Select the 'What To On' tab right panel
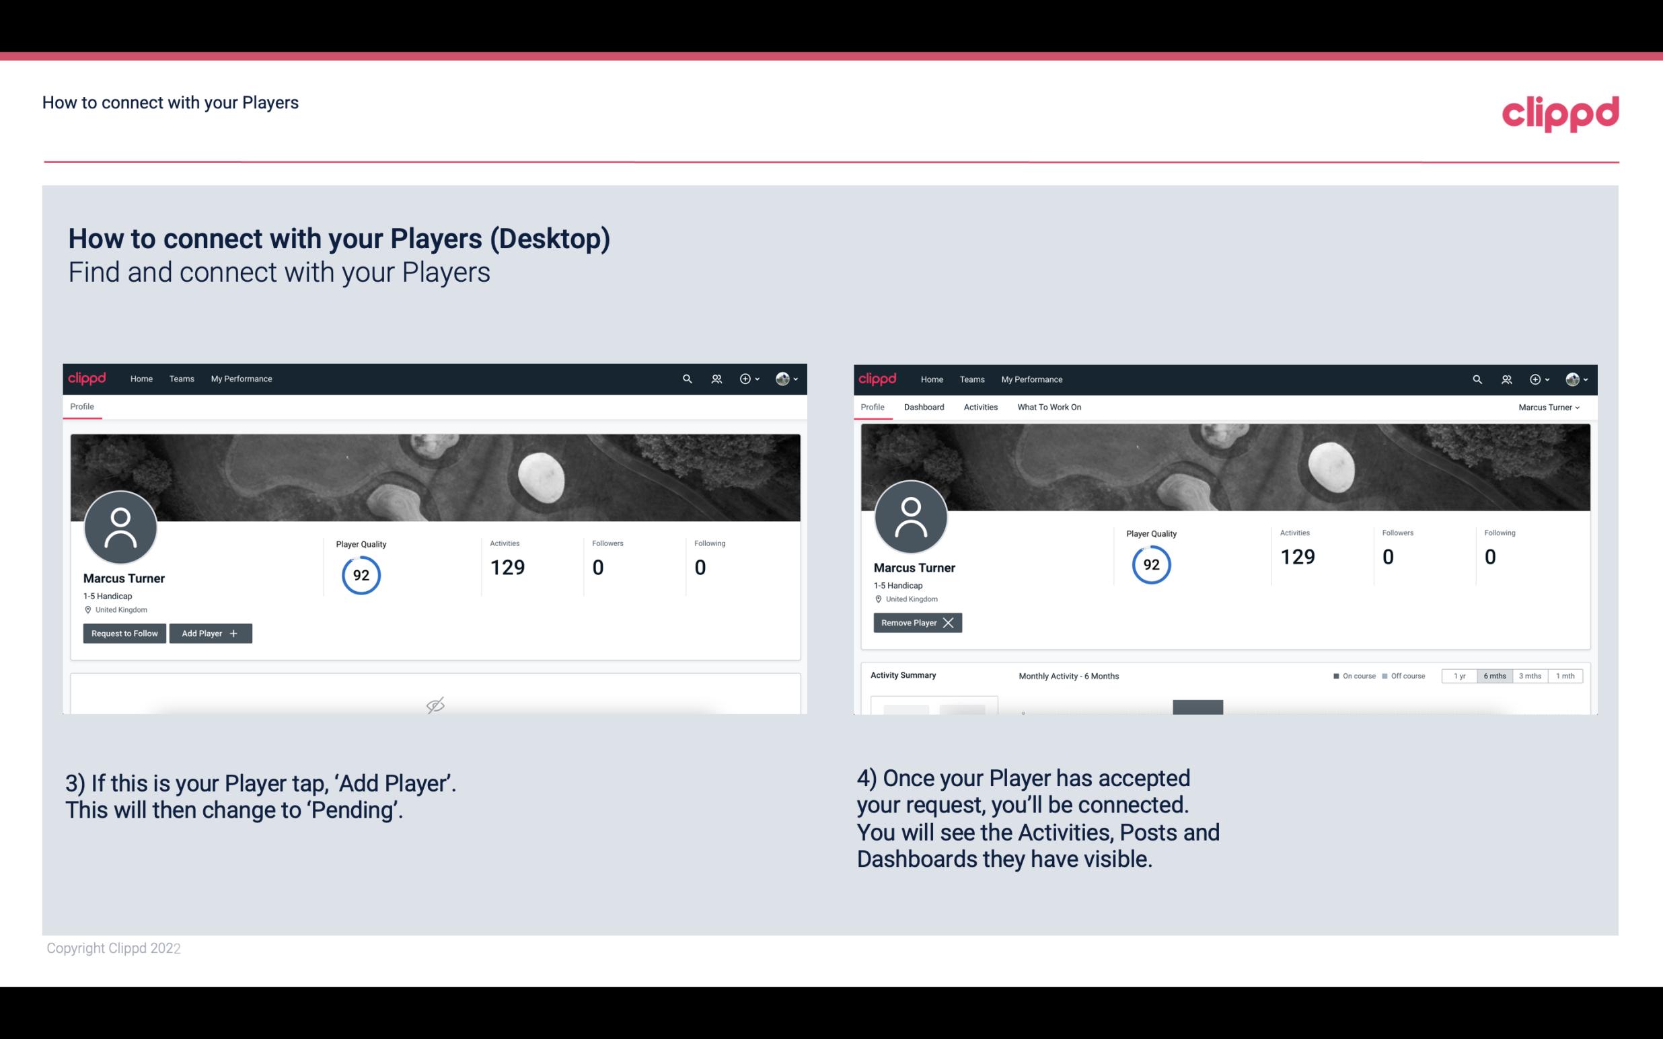The height and width of the screenshot is (1039, 1663). (x=1049, y=407)
